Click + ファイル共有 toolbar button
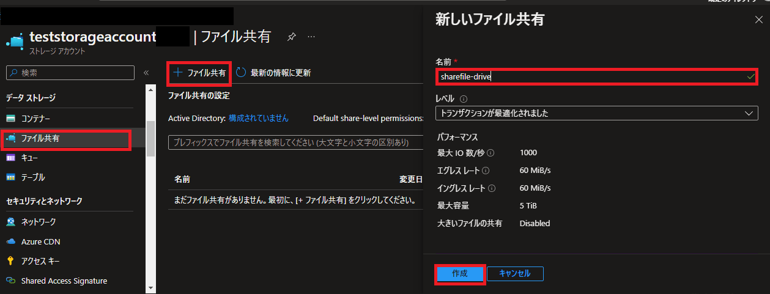This screenshot has width=770, height=294. click(199, 73)
